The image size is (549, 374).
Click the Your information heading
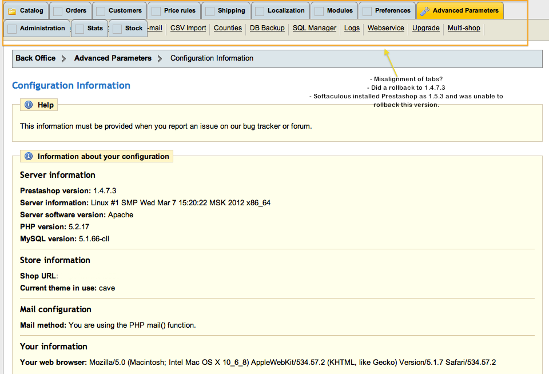coord(54,347)
